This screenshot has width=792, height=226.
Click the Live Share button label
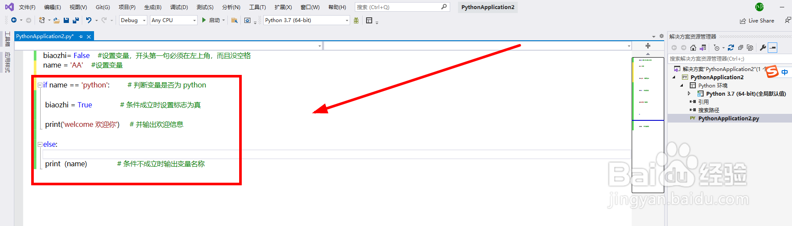tap(761, 21)
